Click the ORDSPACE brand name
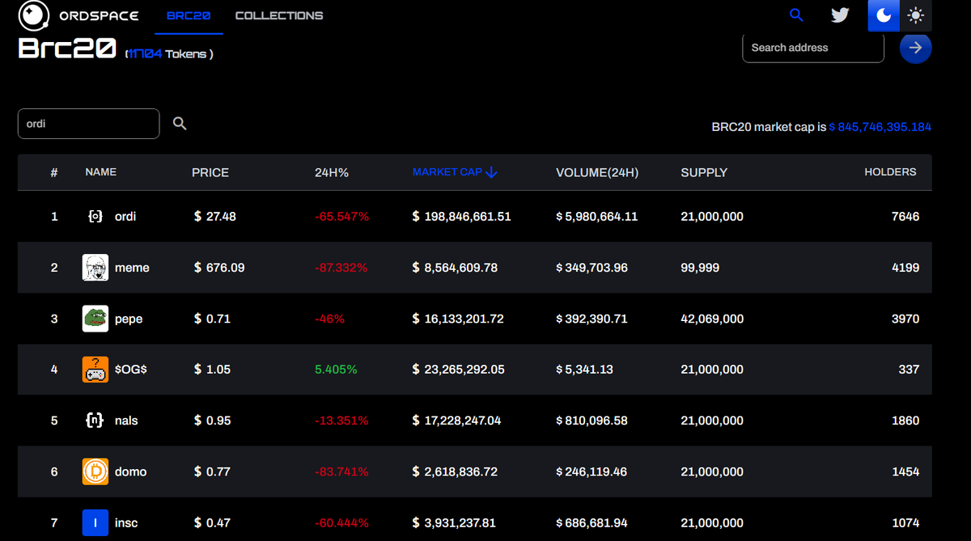This screenshot has height=541, width=971. point(99,15)
